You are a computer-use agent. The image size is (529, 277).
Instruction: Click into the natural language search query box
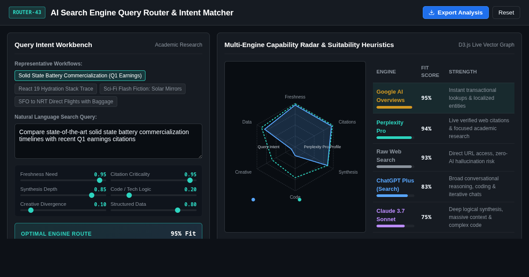[108, 141]
